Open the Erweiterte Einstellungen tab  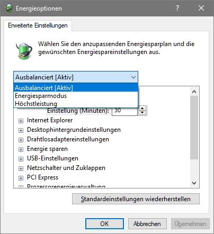[x=38, y=25]
